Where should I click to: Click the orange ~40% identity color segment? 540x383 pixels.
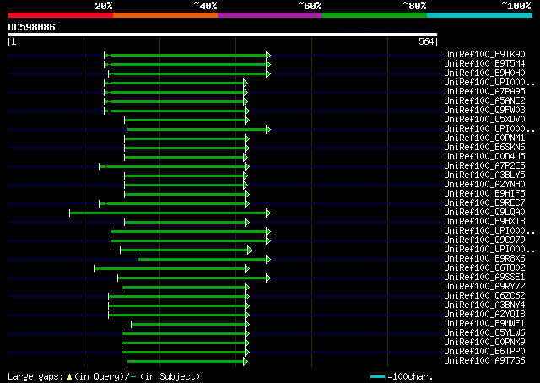tap(165, 15)
